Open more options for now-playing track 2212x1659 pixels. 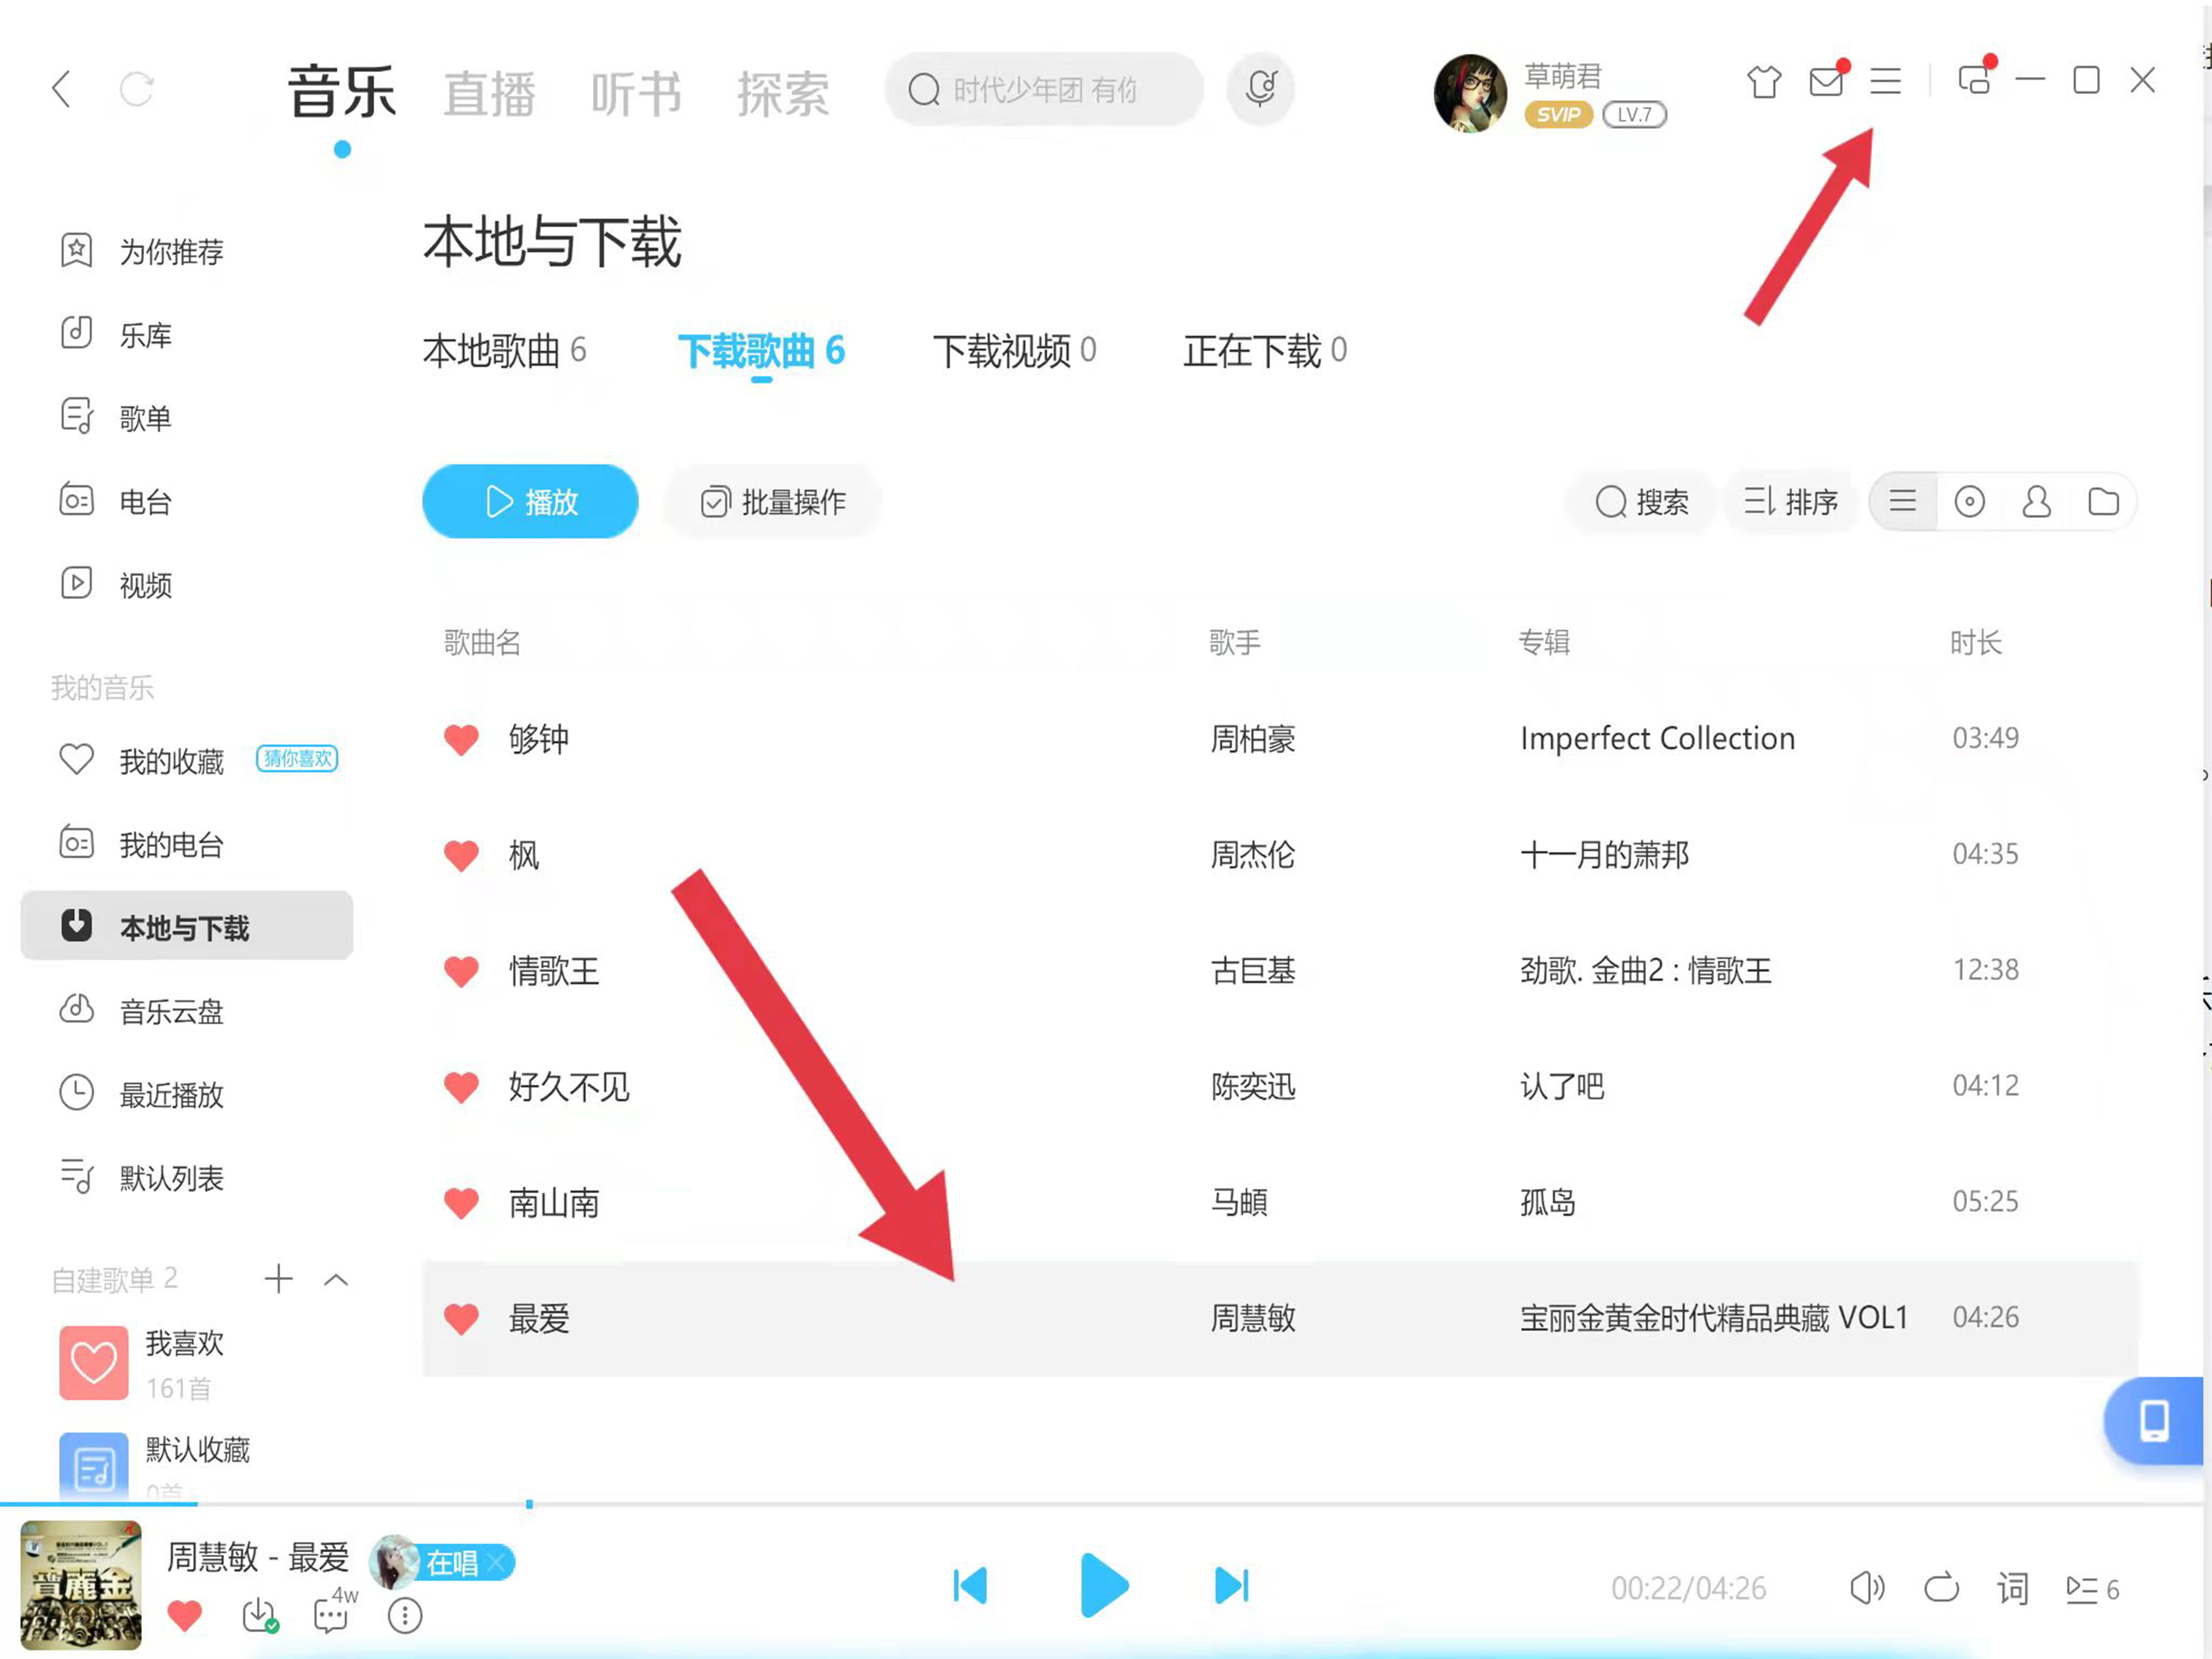[405, 1615]
